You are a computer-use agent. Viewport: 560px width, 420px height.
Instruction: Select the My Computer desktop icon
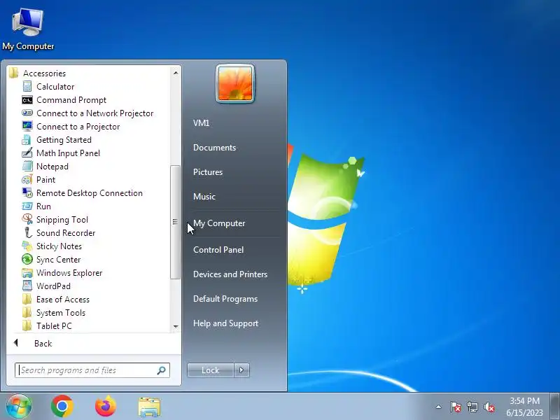[28, 29]
